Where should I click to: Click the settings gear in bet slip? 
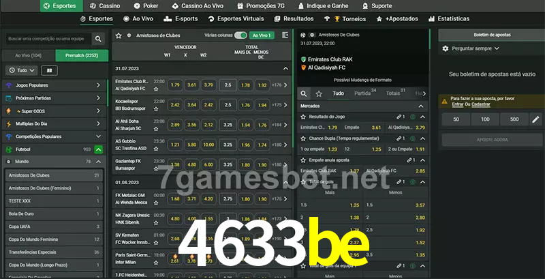click(446, 48)
